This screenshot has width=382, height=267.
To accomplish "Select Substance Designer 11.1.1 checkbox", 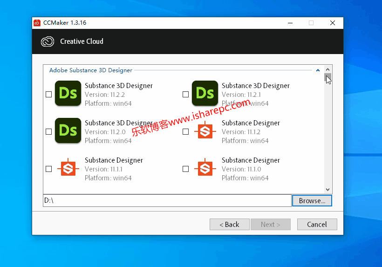I will click(x=49, y=169).
